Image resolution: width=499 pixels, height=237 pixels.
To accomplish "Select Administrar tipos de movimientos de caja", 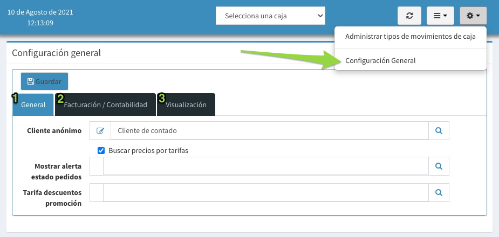I will (x=411, y=37).
